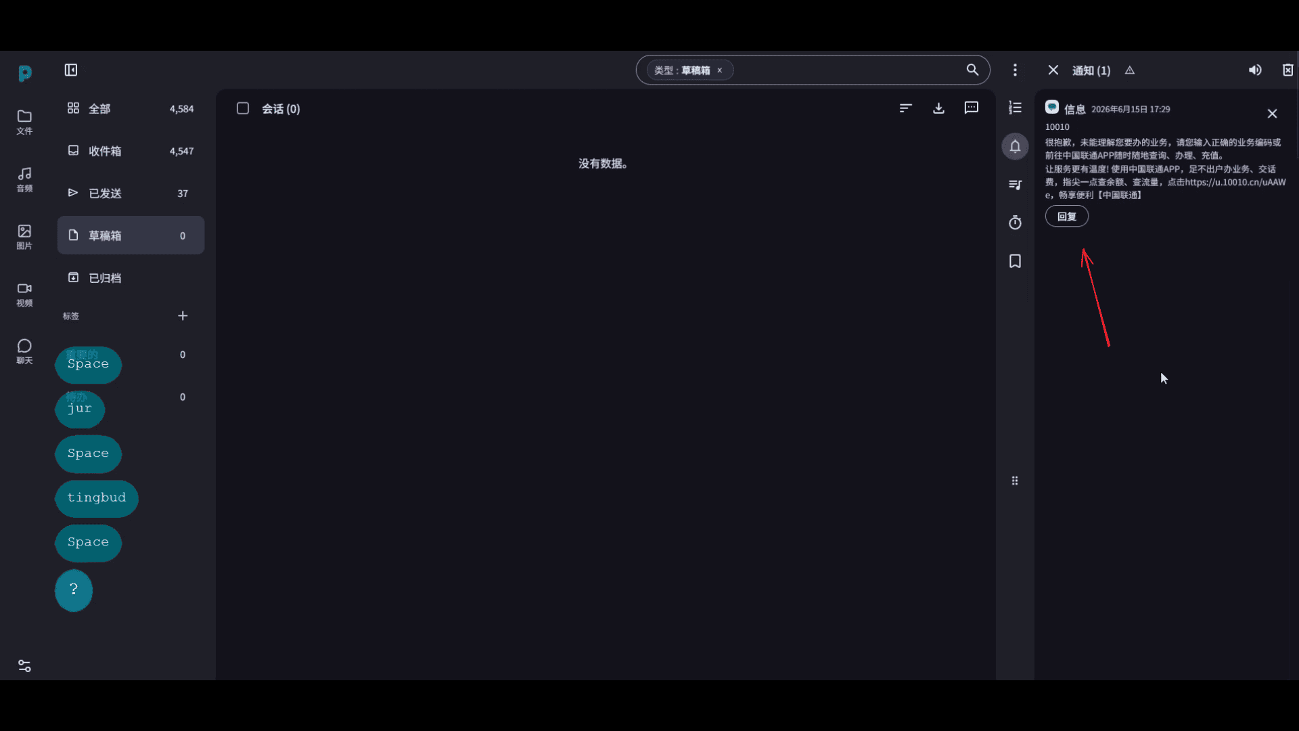
Task: Select the Archived (已归档) folder
Action: (131, 278)
